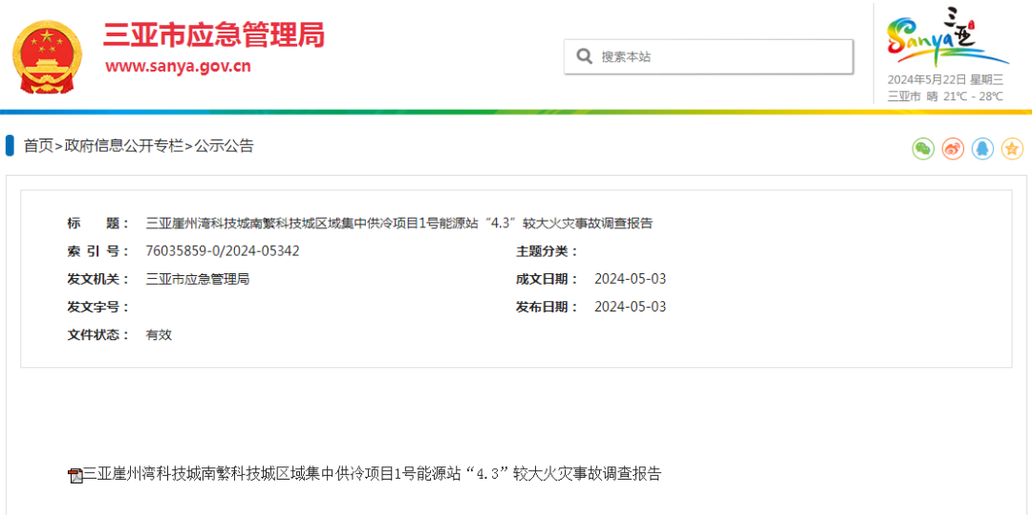1032x515 pixels.
Task: Click the 有效 file status value
Action: coord(159,335)
